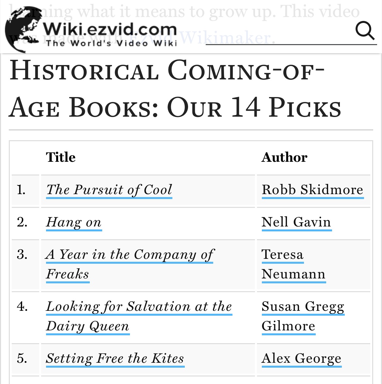Open the Wiki.ezvid.com home title text
This screenshot has width=382, height=384.
coord(110,30)
